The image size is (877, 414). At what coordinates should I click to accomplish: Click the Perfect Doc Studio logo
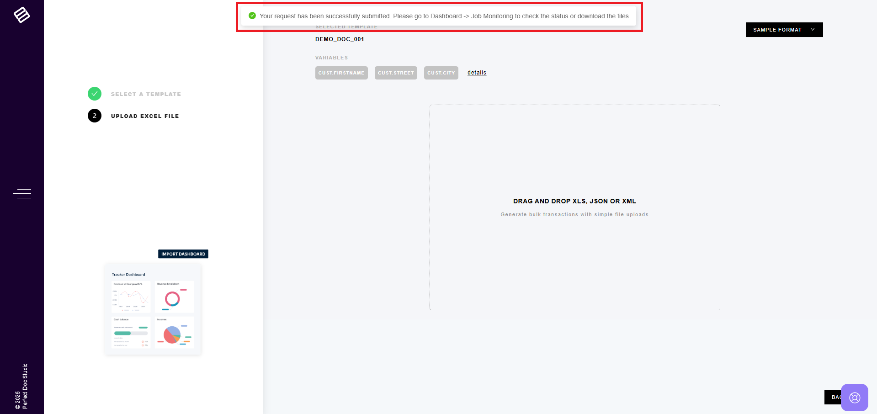tap(21, 15)
